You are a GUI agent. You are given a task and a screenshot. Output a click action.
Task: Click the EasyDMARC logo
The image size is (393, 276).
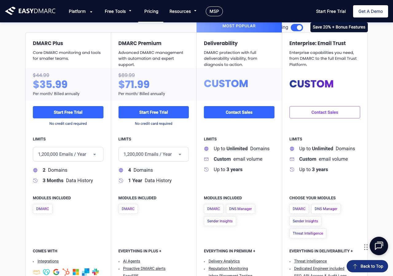[30, 11]
